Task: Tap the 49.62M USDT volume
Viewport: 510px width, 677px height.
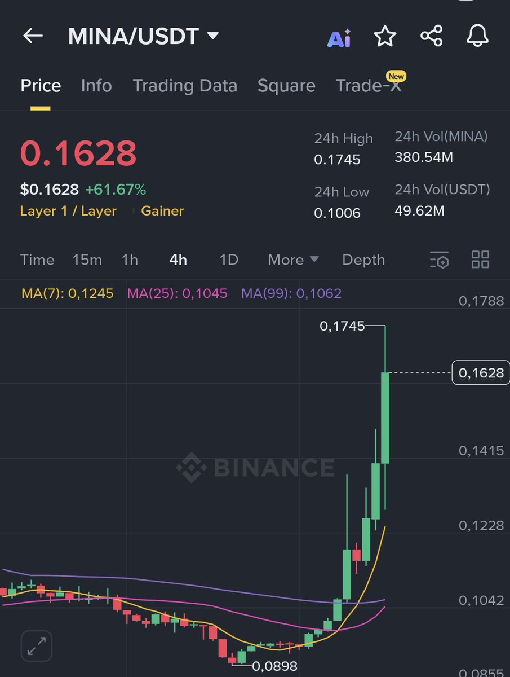Action: click(x=420, y=211)
